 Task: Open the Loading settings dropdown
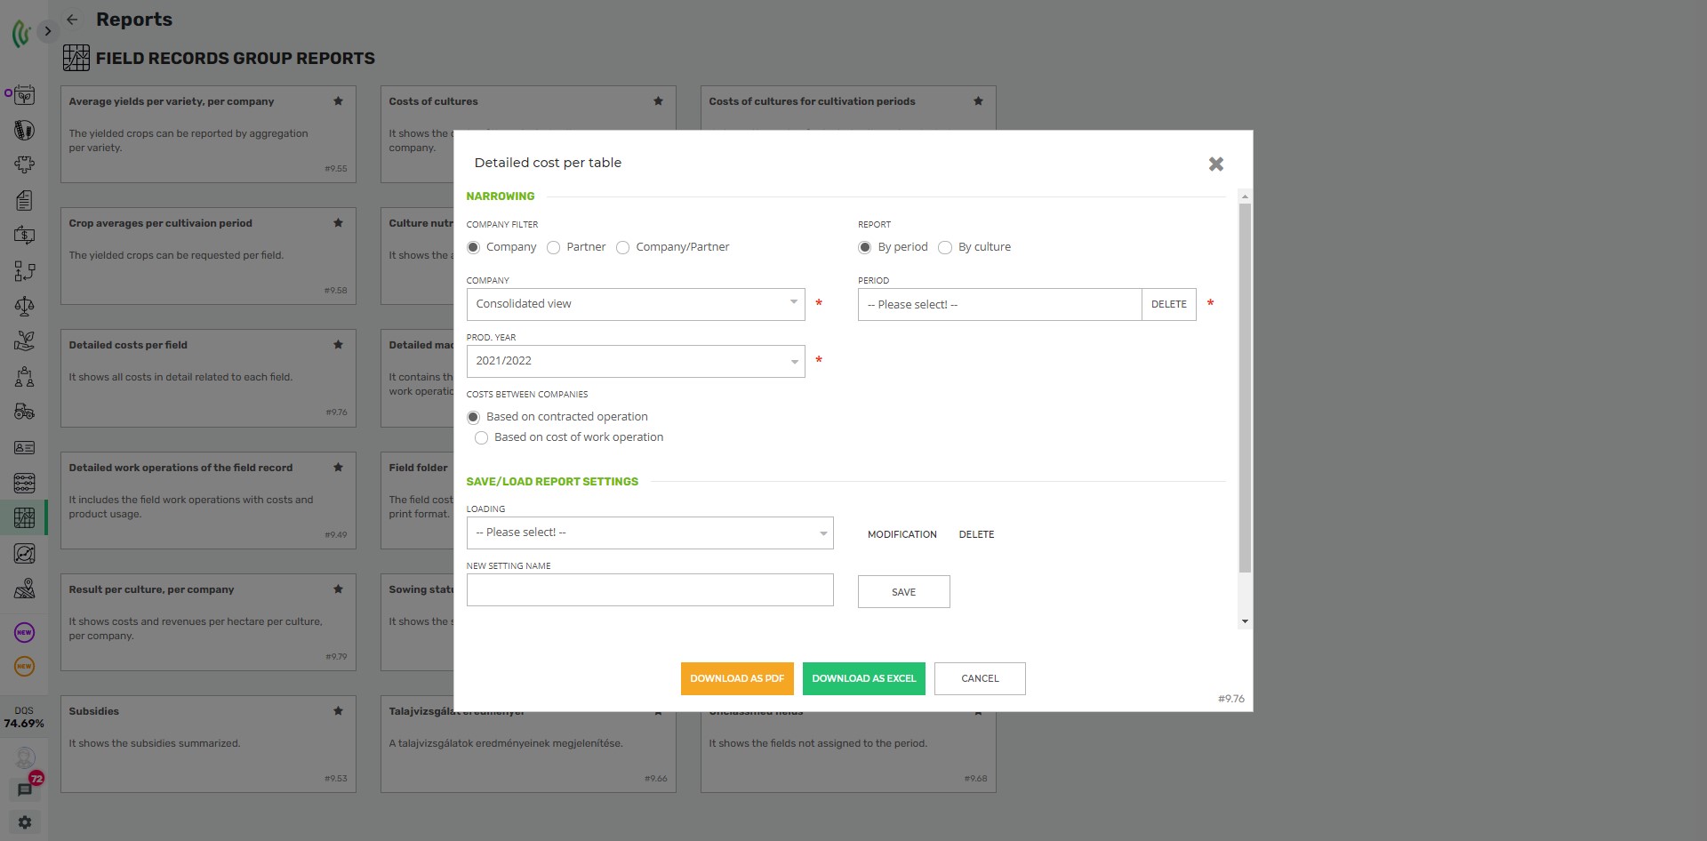(649, 533)
